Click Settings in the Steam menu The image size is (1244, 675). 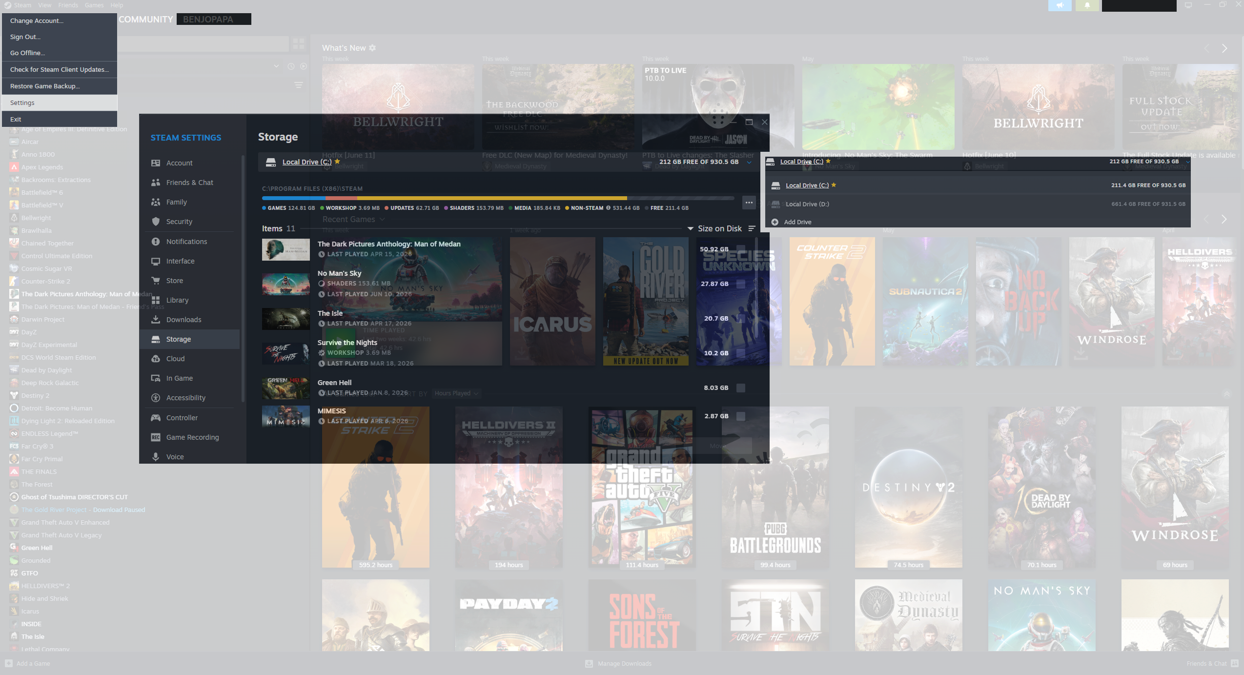click(60, 102)
